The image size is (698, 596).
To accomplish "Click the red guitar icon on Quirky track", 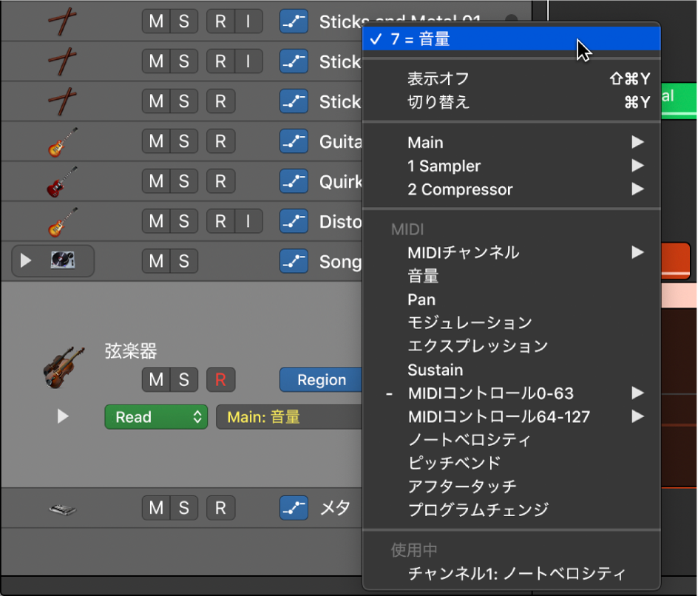I will (63, 181).
